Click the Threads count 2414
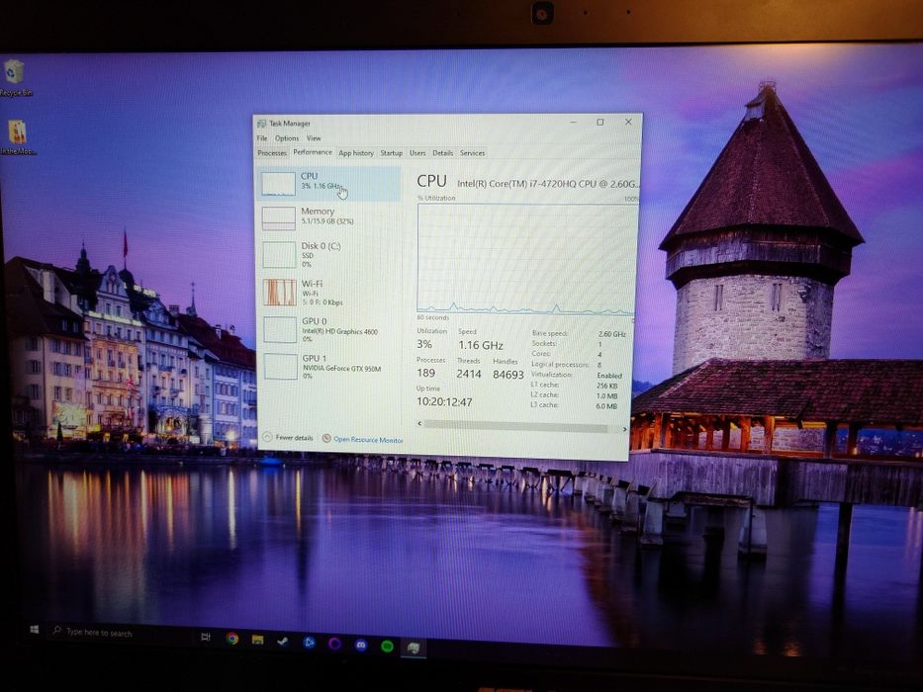The height and width of the screenshot is (692, 923). tap(469, 374)
